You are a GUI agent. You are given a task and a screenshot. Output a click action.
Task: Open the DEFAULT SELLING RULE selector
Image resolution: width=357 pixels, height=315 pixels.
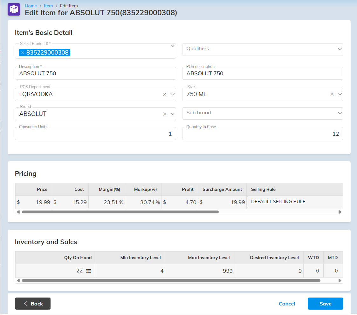click(x=295, y=202)
